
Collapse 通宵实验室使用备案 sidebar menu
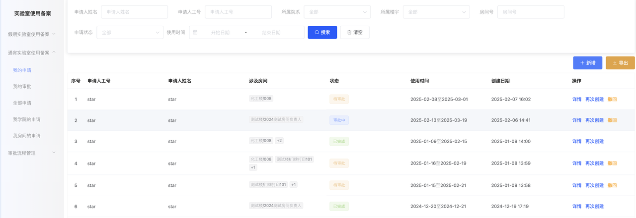(x=32, y=53)
